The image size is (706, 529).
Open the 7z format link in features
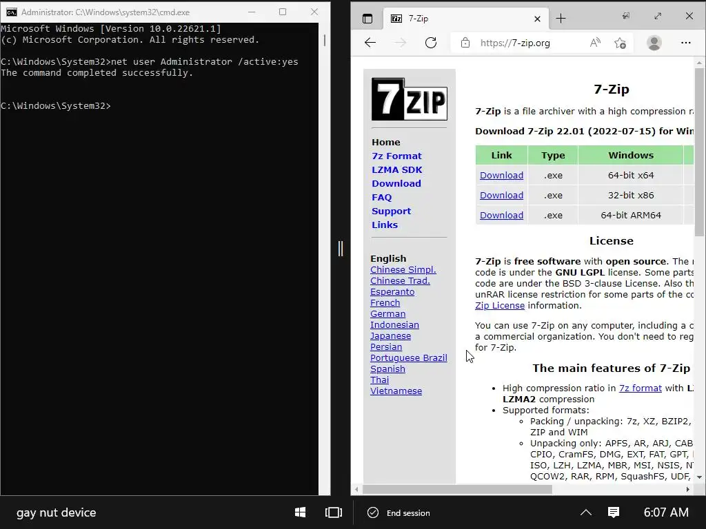641,388
